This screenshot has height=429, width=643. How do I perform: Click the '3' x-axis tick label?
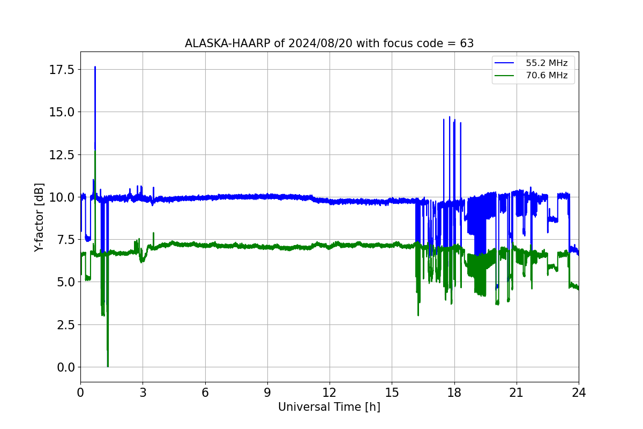tap(143, 393)
